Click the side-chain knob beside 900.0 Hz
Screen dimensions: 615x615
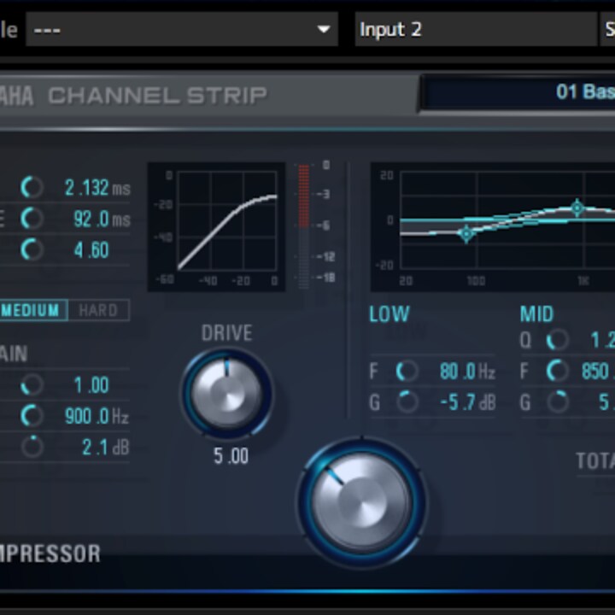tap(32, 416)
